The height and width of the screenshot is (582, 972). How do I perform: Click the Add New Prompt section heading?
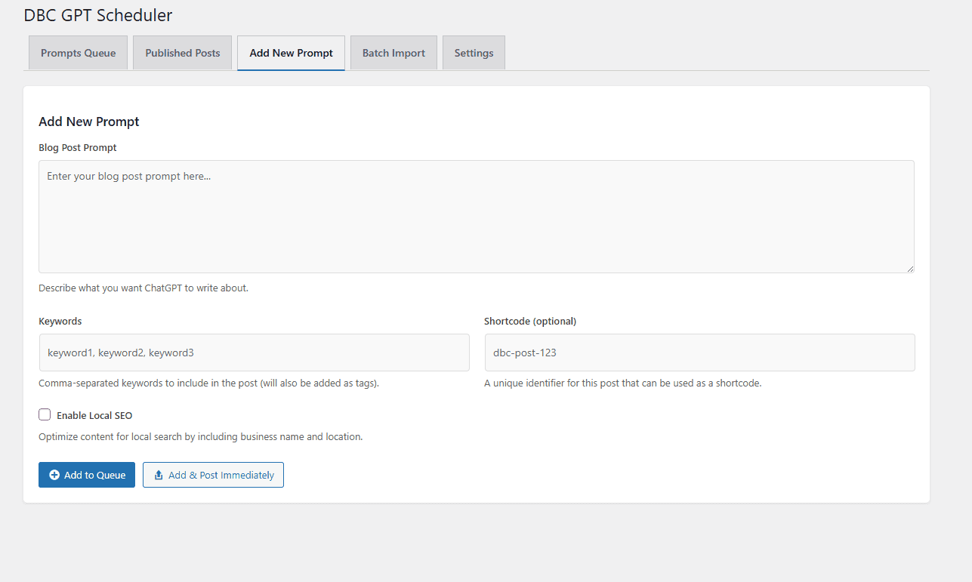point(89,122)
